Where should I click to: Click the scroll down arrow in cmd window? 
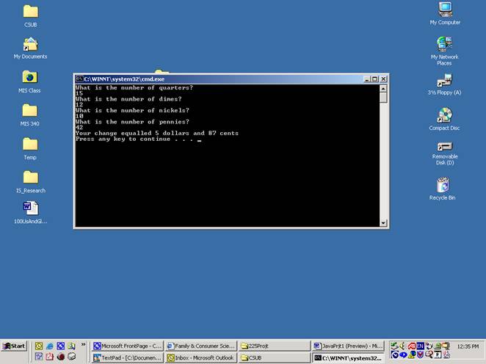383,223
